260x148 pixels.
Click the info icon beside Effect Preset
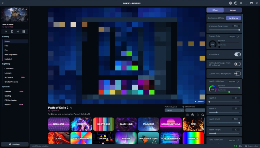(x=183, y=107)
